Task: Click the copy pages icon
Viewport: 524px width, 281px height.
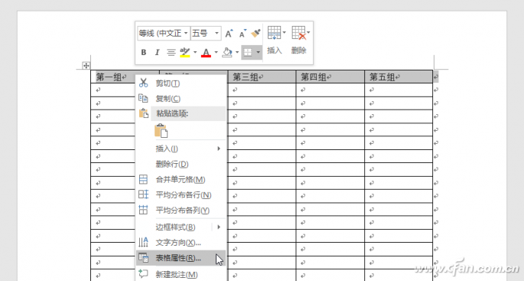Action: (x=143, y=98)
